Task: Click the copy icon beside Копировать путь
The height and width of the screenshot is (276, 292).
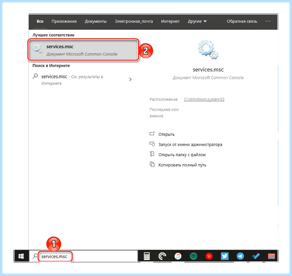Action: click(x=152, y=164)
